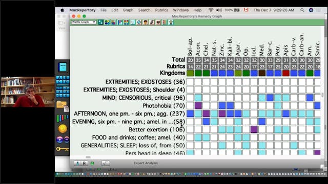Click the face portrait toolbar icon
The image size is (328, 184).
tap(146, 22)
